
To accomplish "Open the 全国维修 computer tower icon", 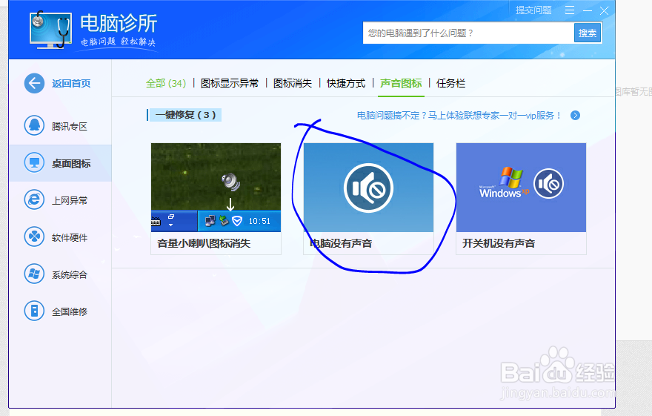I will (x=34, y=311).
